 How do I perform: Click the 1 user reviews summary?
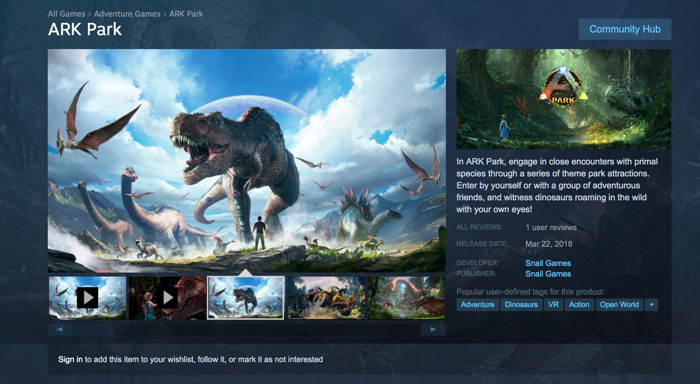click(551, 228)
